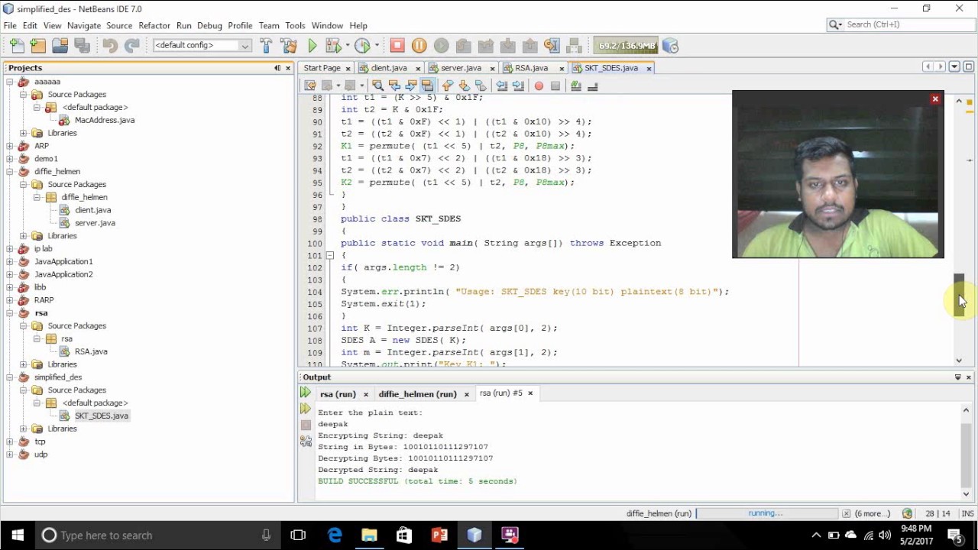This screenshot has width=978, height=550.
Task: Click the (6 more...) processes link
Action: [872, 513]
